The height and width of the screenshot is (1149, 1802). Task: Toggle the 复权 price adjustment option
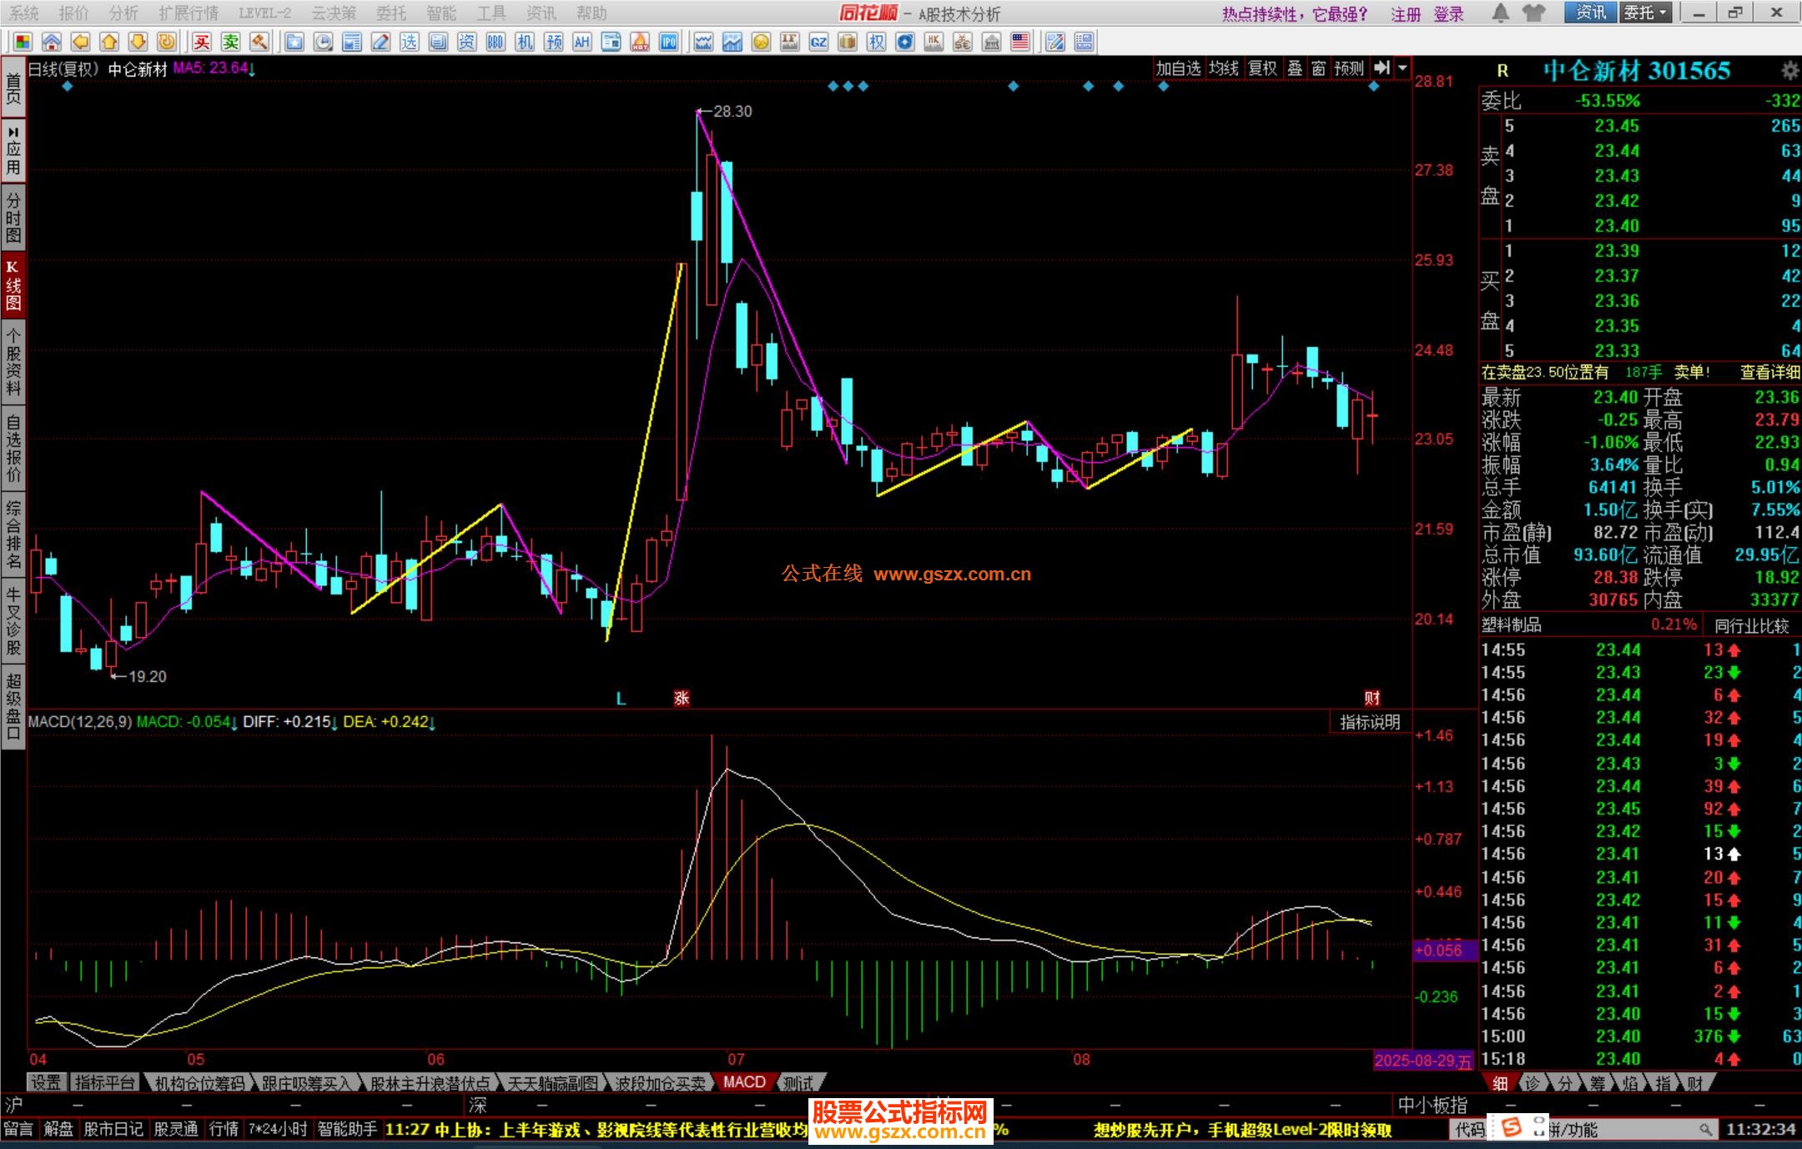tap(1261, 68)
